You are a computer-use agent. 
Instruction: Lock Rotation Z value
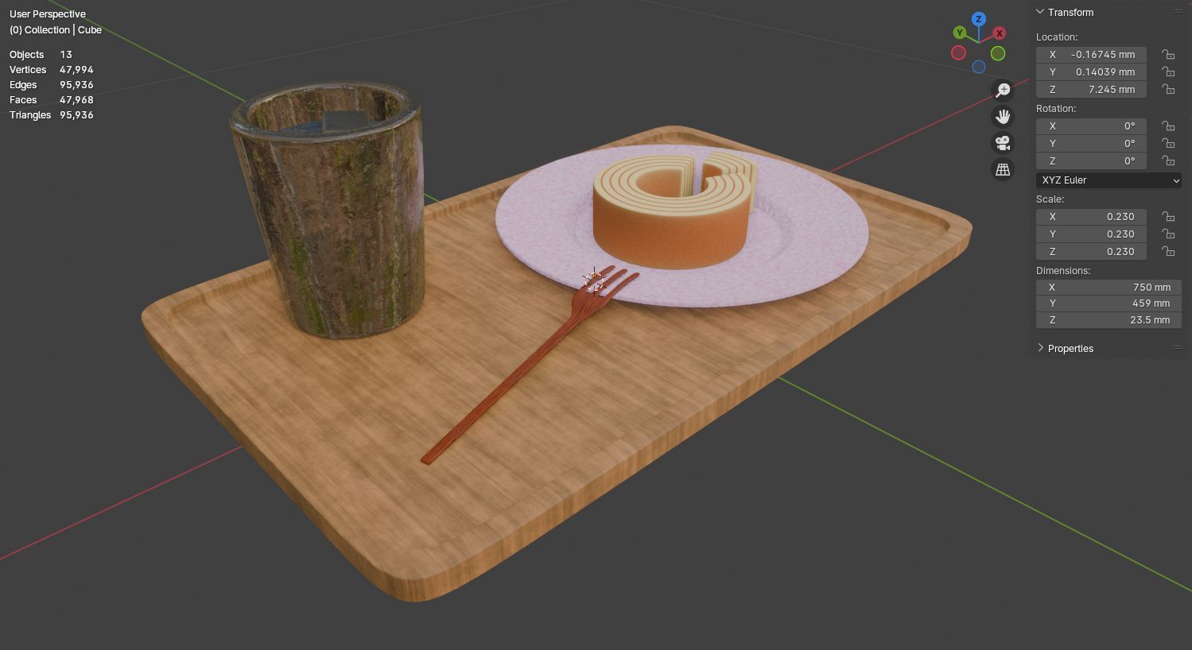[x=1168, y=161]
